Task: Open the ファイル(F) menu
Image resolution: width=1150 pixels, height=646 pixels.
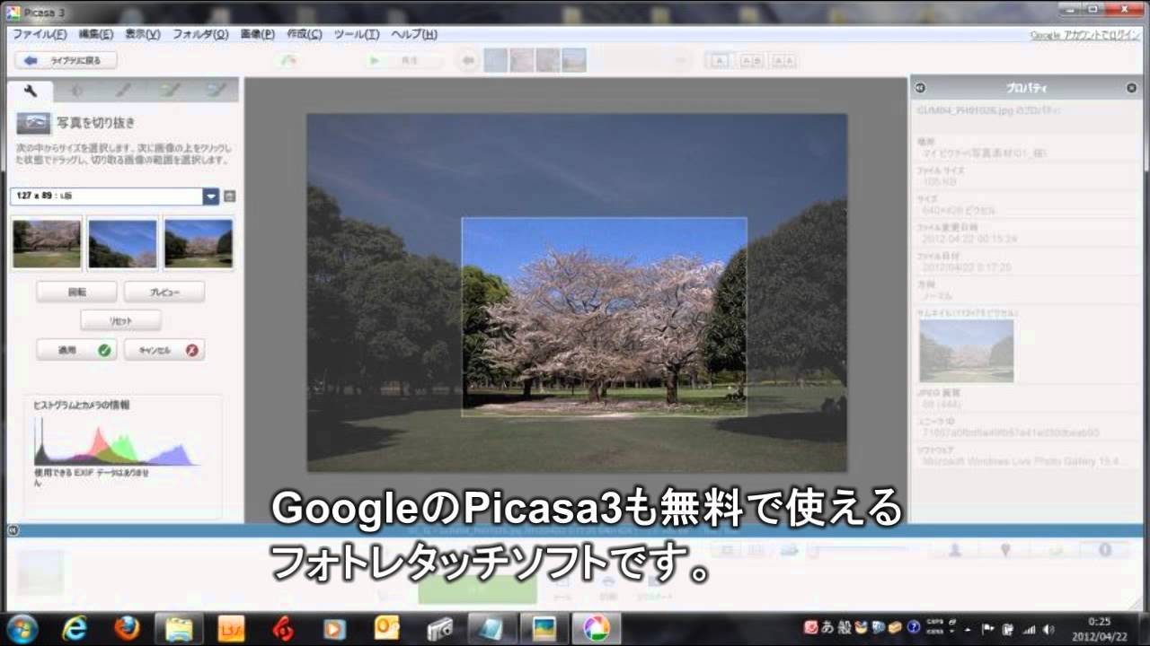Action: (x=40, y=34)
